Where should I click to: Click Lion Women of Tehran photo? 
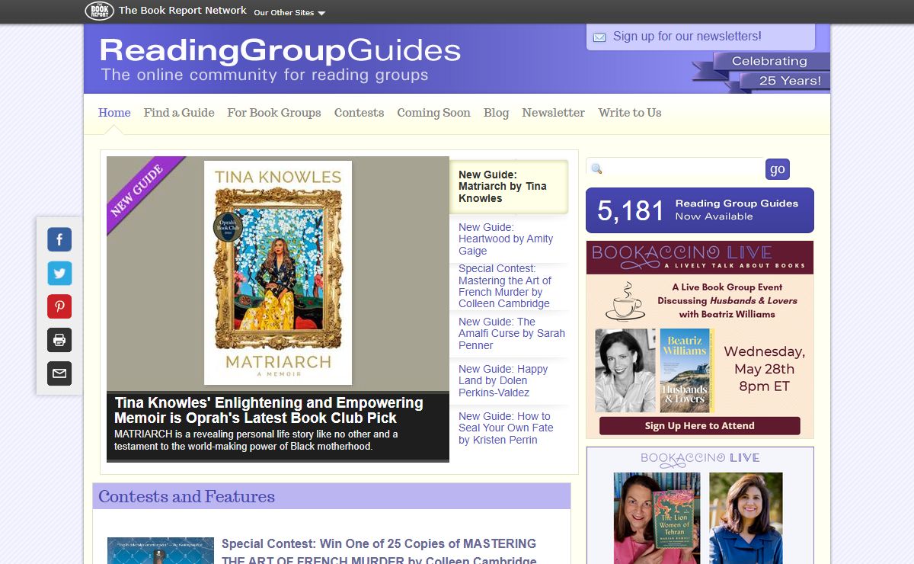point(657,518)
